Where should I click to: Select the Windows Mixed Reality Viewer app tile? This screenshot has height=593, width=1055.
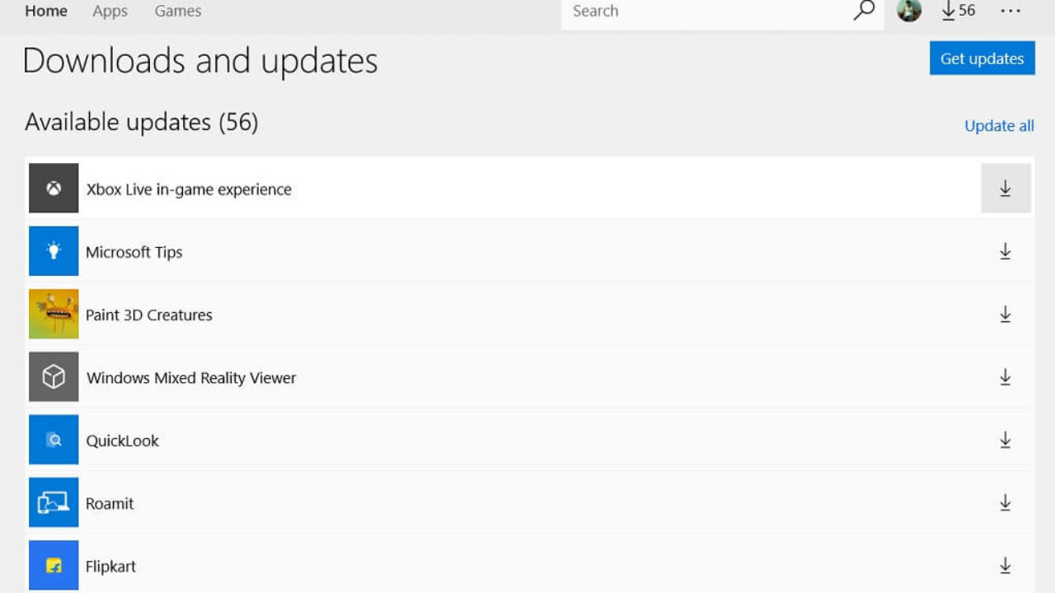tap(54, 377)
